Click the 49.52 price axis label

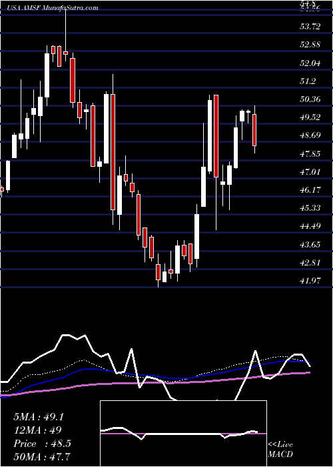[x=310, y=117]
